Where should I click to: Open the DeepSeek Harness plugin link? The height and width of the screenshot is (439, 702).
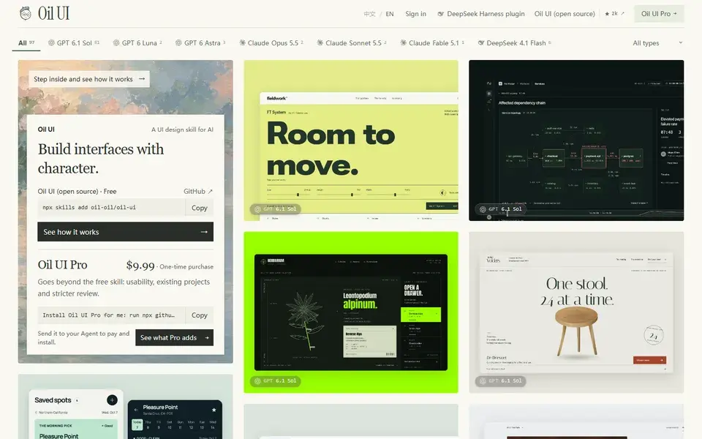[x=481, y=14]
